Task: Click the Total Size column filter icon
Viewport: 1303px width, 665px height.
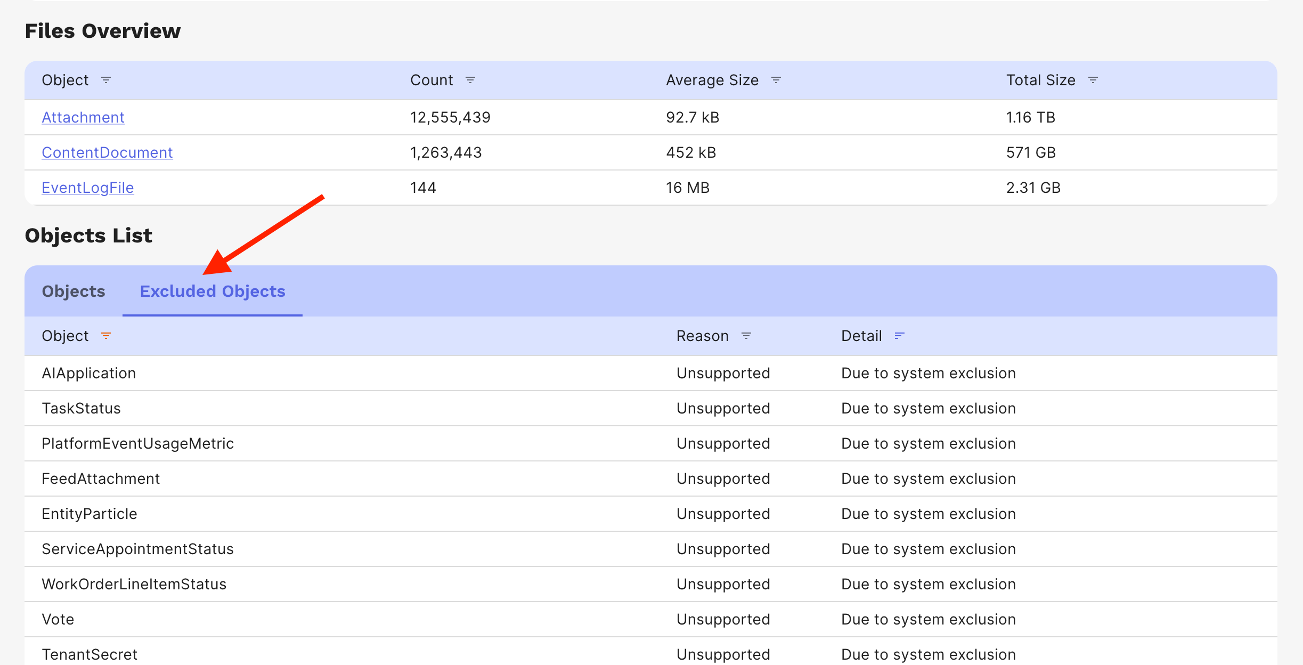Action: [1093, 80]
